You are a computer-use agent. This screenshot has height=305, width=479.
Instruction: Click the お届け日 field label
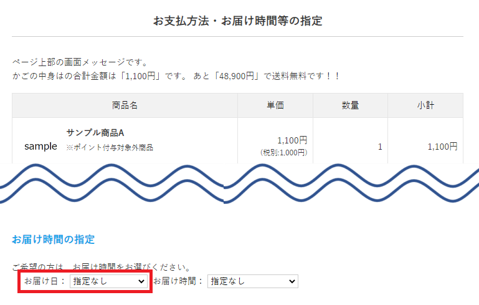click(x=45, y=281)
